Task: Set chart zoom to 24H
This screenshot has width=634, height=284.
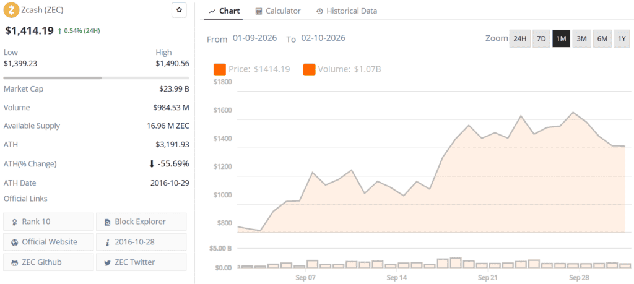Action: [519, 39]
